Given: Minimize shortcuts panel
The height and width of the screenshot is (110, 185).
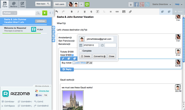Looking at the screenshot, I should coord(43,86).
